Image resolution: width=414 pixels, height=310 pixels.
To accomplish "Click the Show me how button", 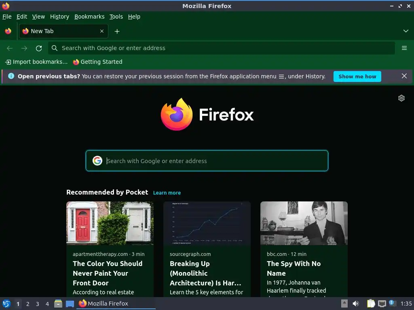I will (357, 76).
